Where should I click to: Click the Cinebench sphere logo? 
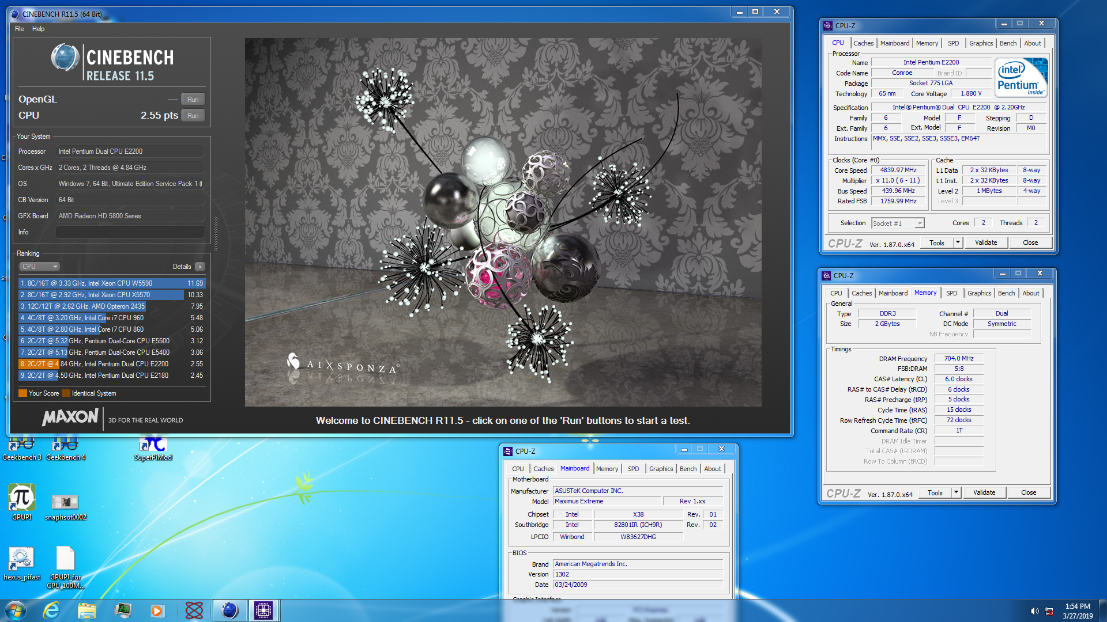[65, 58]
